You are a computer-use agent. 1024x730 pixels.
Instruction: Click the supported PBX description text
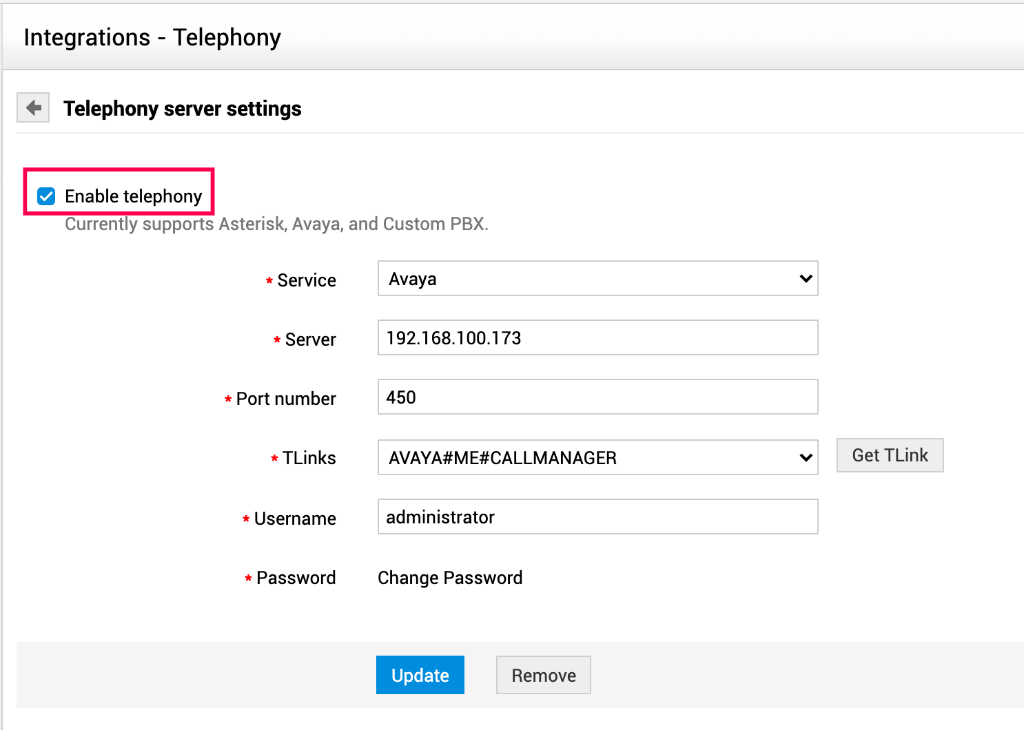tap(276, 225)
